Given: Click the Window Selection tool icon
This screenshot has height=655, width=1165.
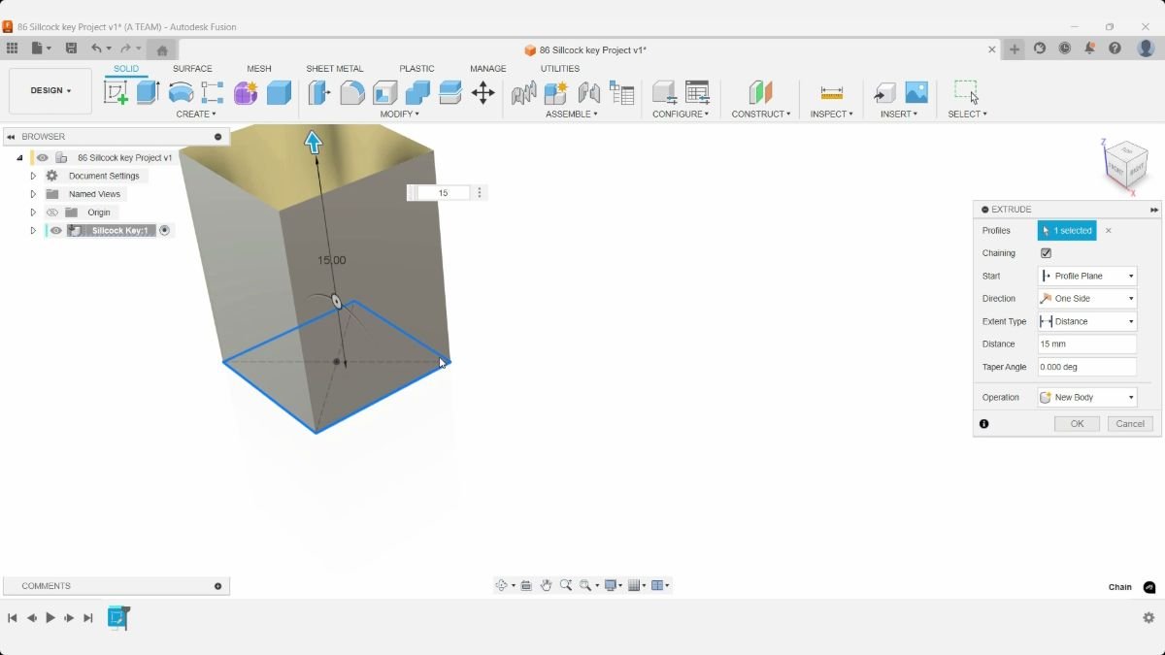Looking at the screenshot, I should click(x=966, y=92).
